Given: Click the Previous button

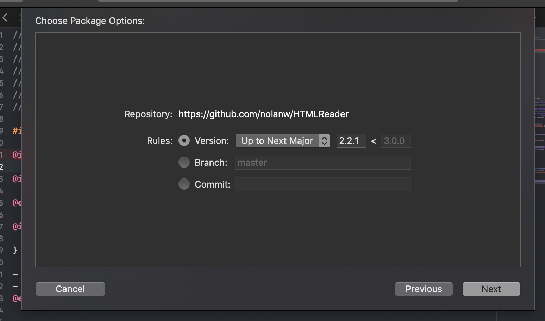Looking at the screenshot, I should tap(424, 289).
